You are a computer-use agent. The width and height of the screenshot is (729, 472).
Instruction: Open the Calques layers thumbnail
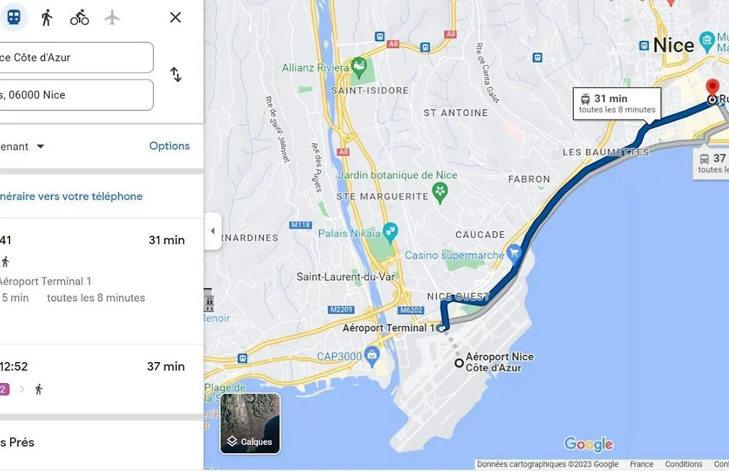tap(250, 423)
